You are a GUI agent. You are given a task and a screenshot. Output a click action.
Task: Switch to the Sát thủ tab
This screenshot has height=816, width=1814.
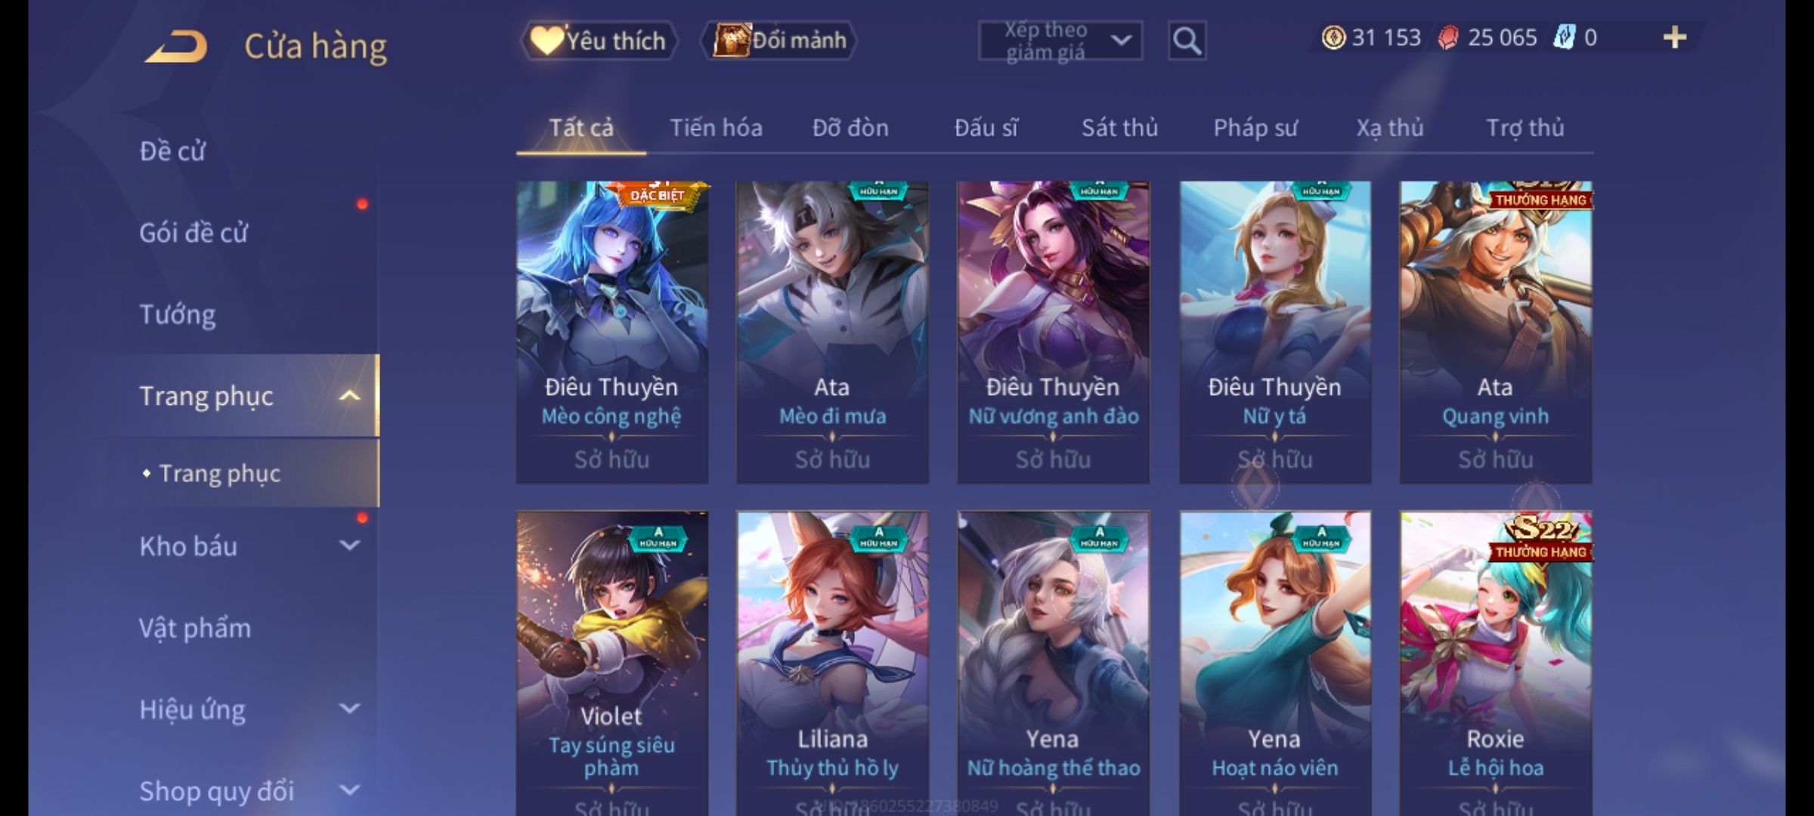[1119, 128]
